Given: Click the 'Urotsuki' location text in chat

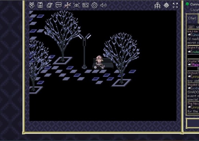Looking at the screenshot, I should click(x=193, y=73).
